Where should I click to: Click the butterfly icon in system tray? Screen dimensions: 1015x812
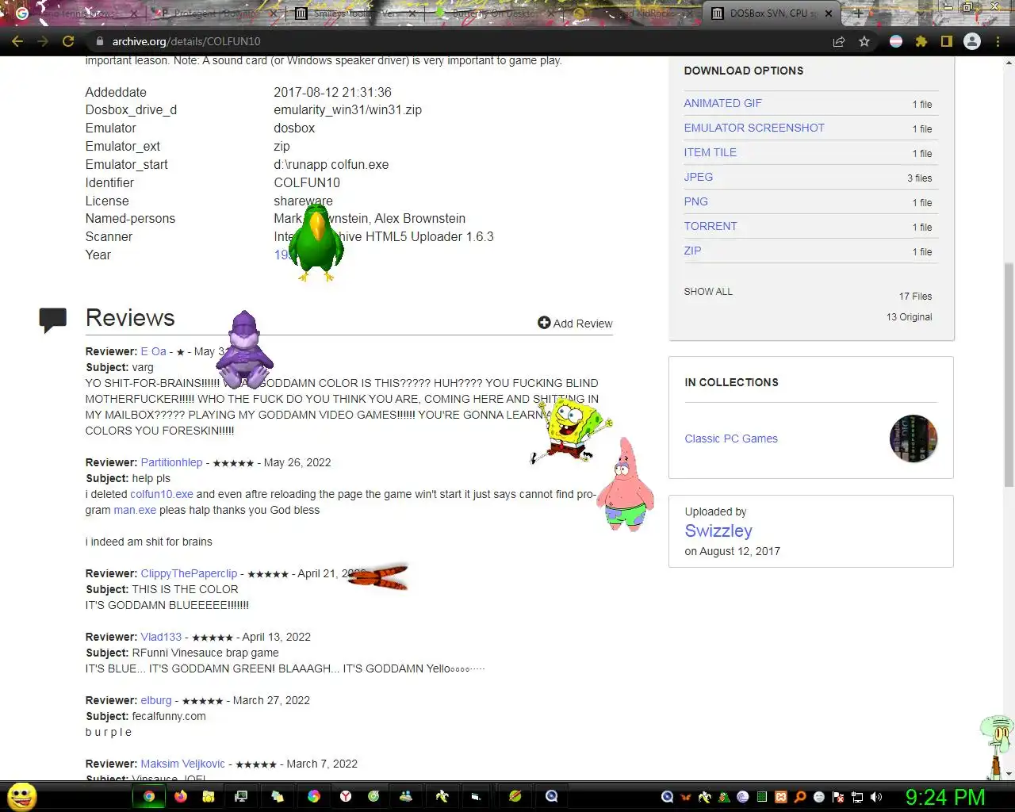(x=686, y=797)
